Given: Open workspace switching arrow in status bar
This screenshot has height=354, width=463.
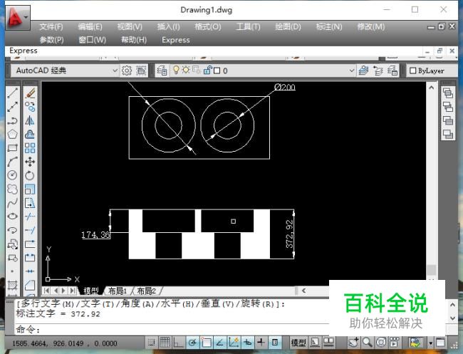Looking at the screenshot, I should (x=430, y=343).
